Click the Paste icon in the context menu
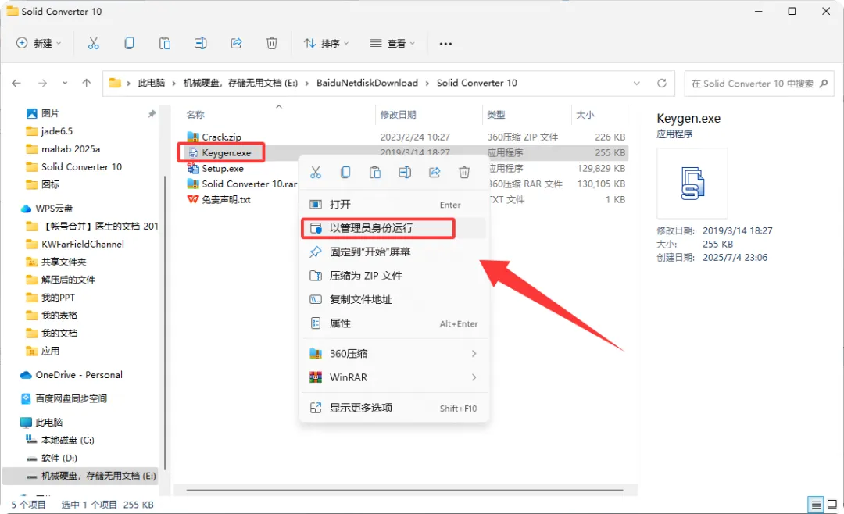This screenshot has height=514, width=844. [x=375, y=172]
